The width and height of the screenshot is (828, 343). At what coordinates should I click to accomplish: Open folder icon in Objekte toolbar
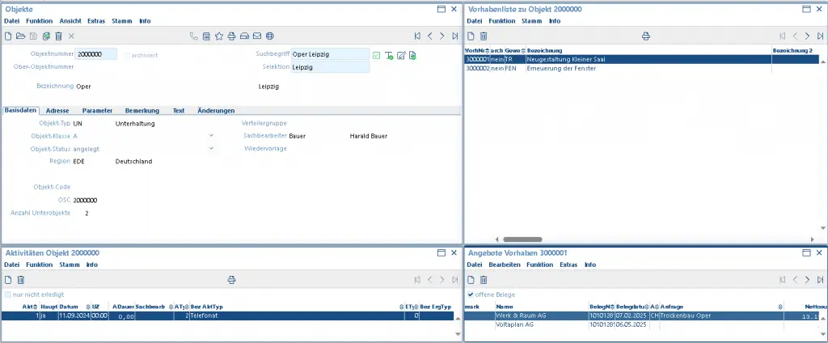click(21, 36)
